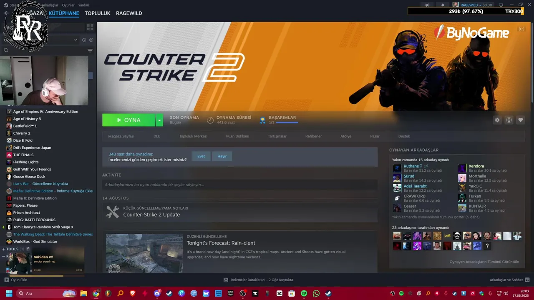534x300 pixels.
Task: Open Spotify from the taskbar
Action: pyautogui.click(x=304, y=293)
